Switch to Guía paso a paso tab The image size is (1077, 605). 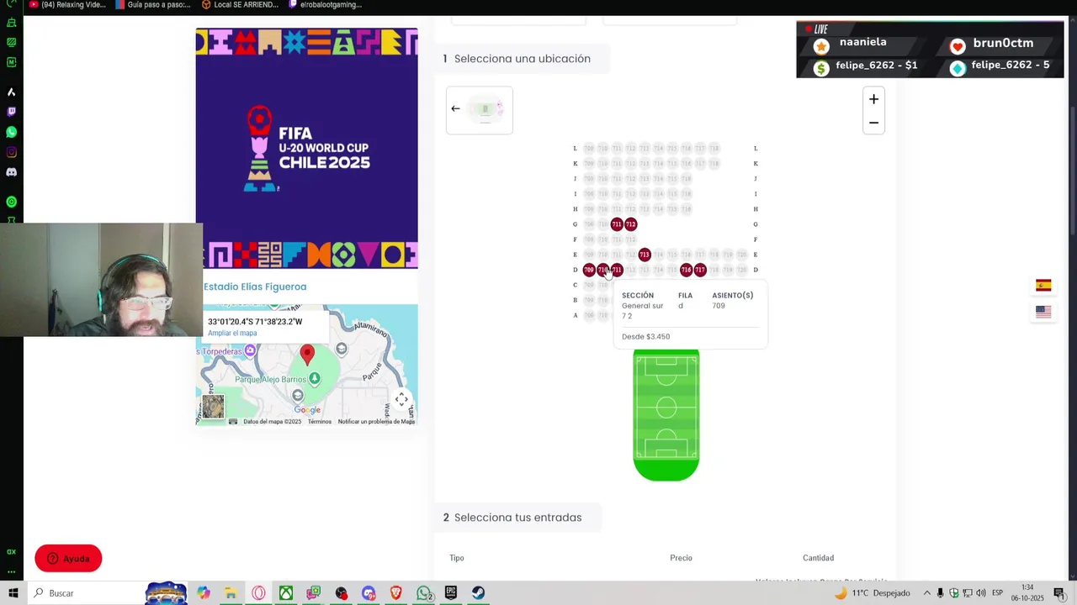pyautogui.click(x=152, y=5)
